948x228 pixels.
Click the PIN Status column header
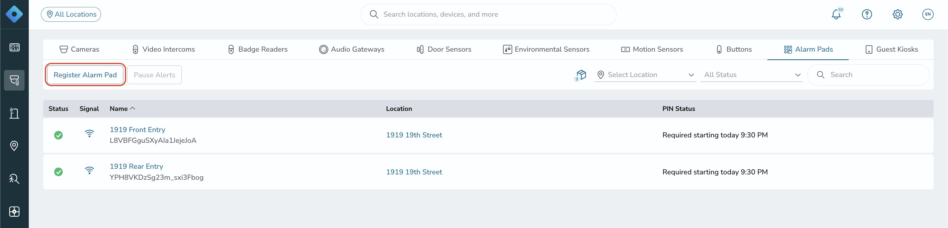[x=679, y=109]
